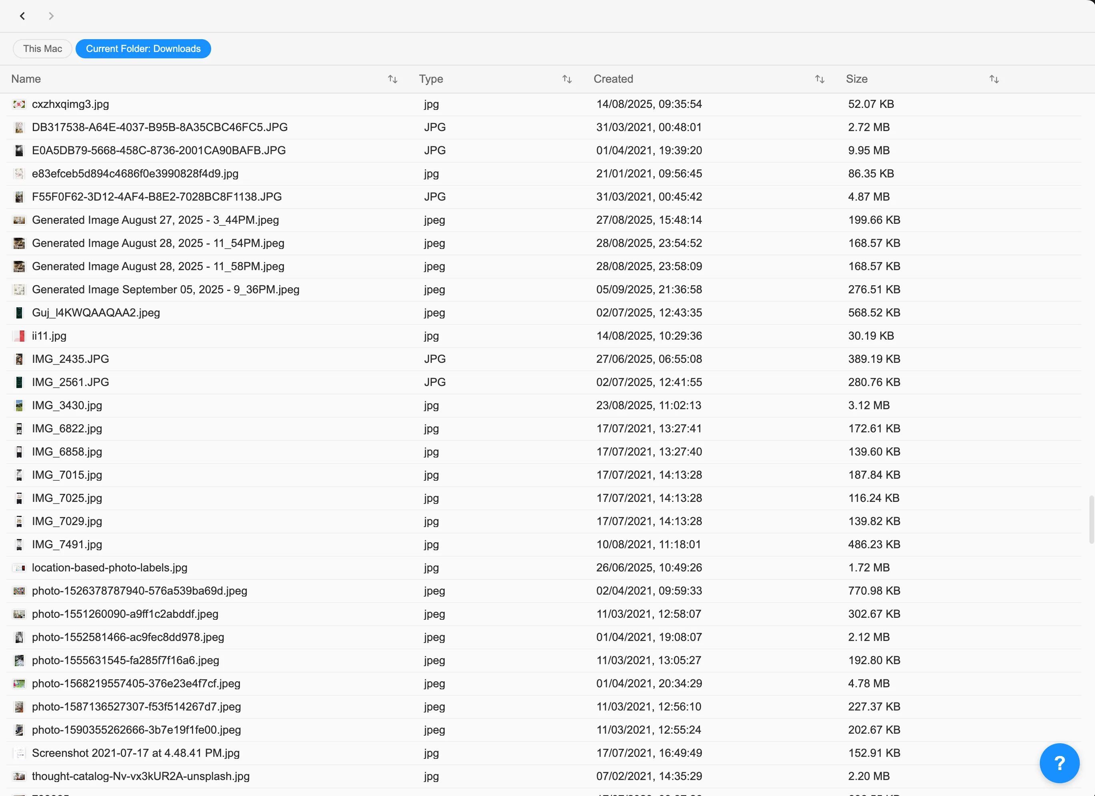1095x796 pixels.
Task: Click the back navigation arrow
Action: pyautogui.click(x=22, y=16)
